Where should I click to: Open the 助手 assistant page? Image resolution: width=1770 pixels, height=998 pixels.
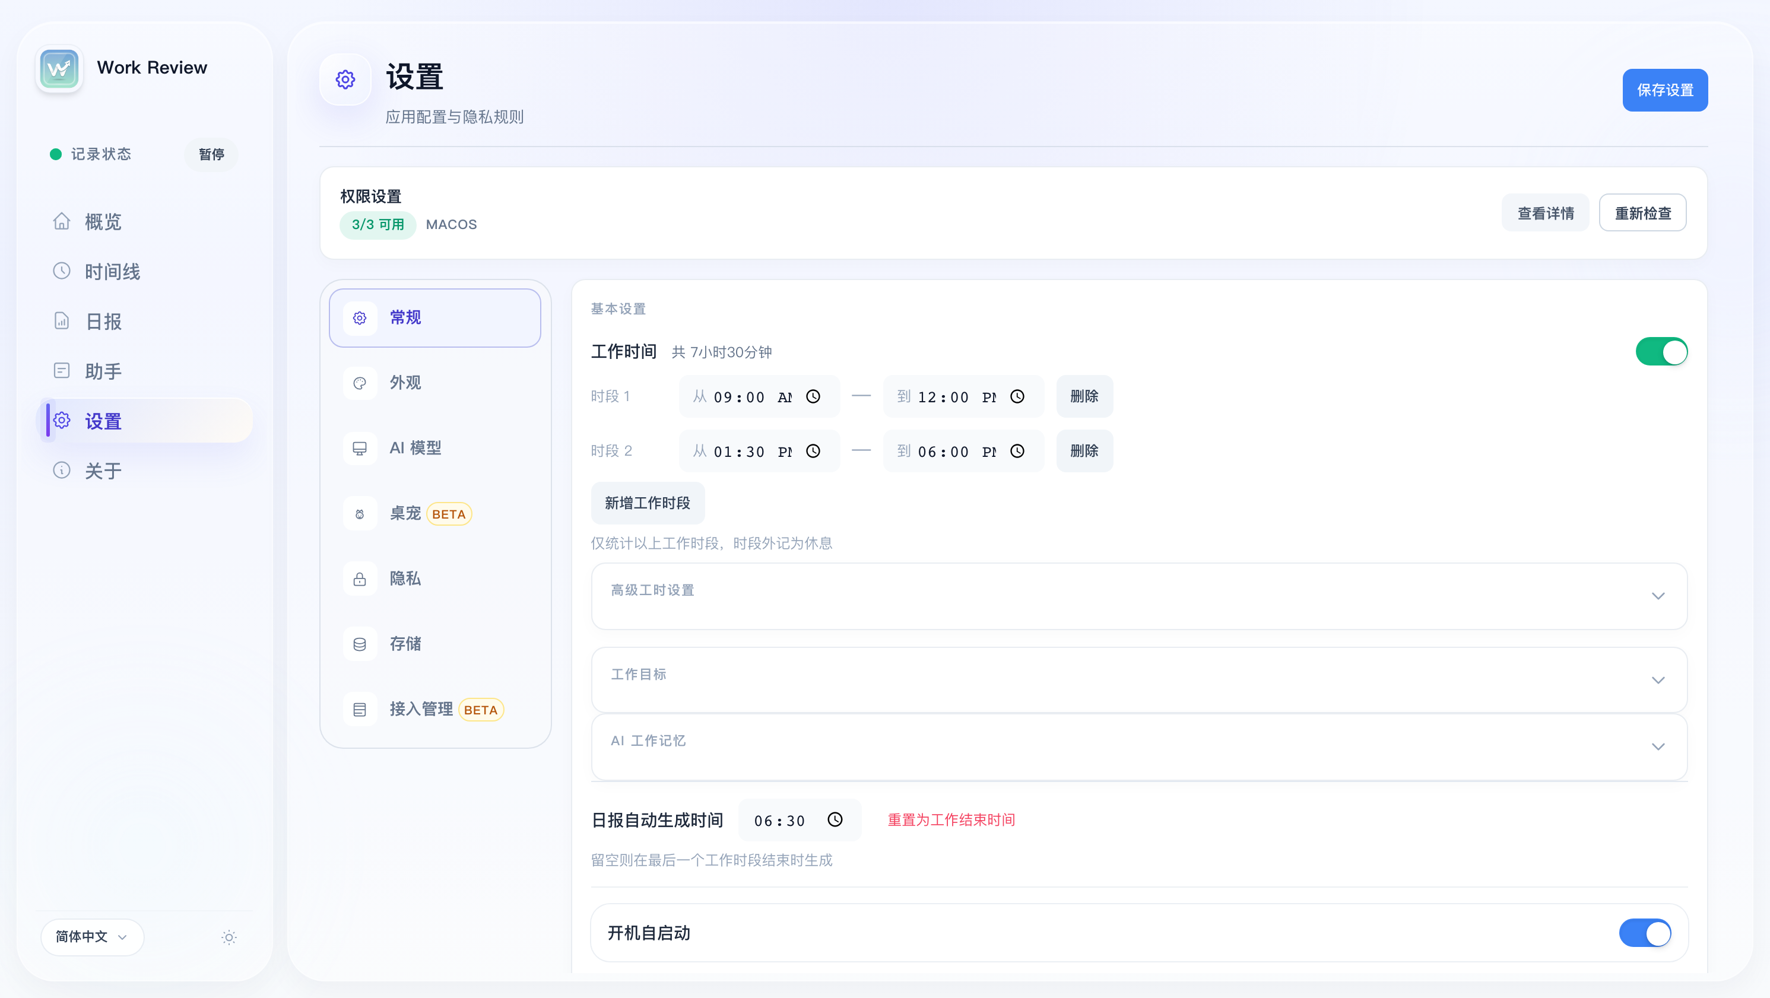pos(144,371)
